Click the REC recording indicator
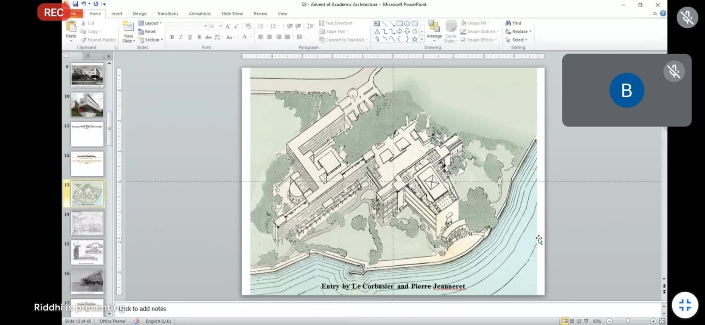 tap(54, 12)
